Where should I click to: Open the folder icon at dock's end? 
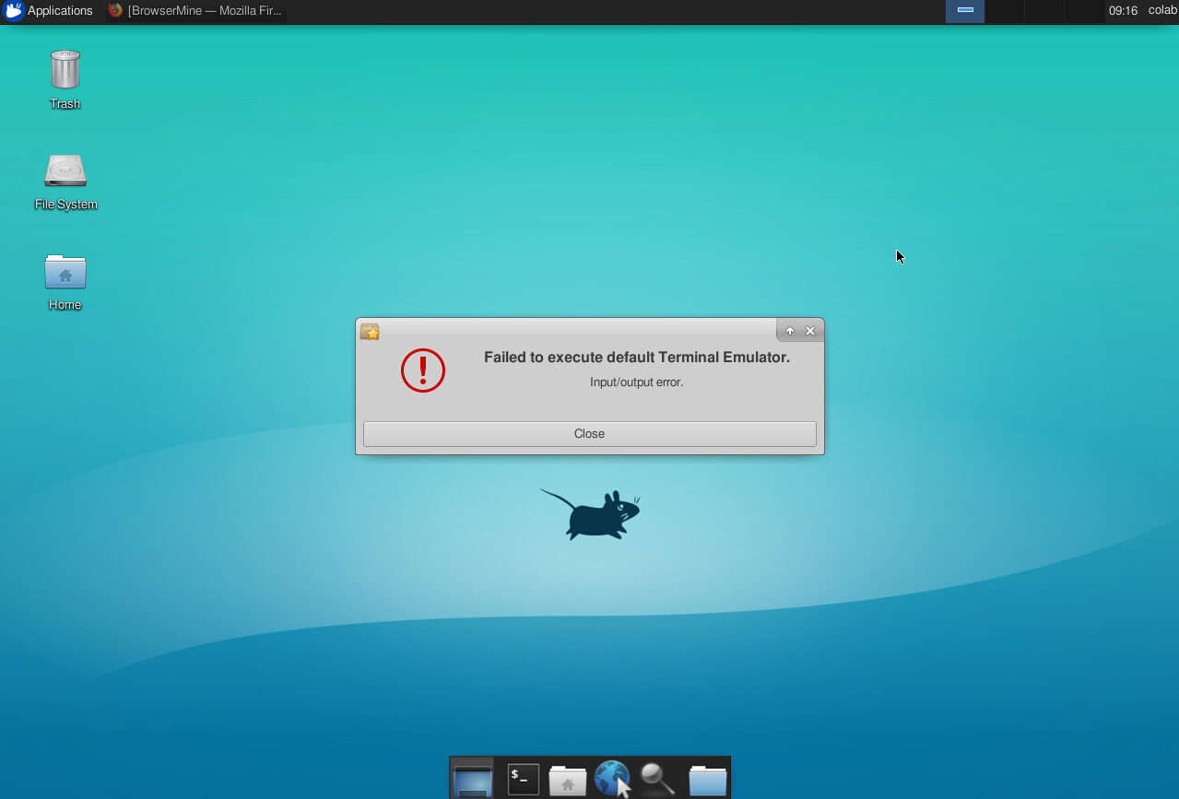(707, 780)
